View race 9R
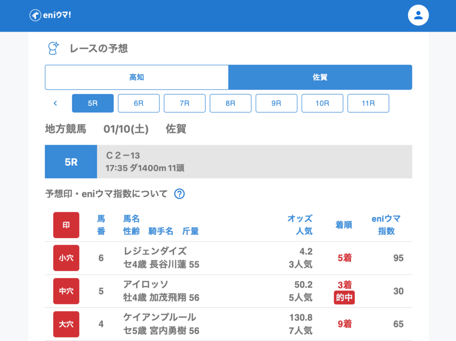 [276, 103]
